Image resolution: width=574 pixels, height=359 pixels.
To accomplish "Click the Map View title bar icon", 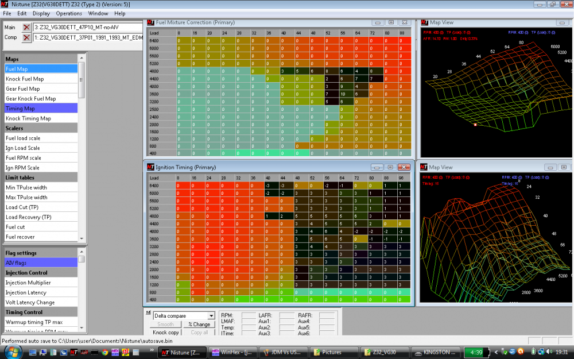I will tap(424, 22).
